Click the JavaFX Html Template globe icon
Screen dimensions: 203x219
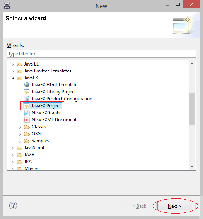pyautogui.click(x=27, y=84)
